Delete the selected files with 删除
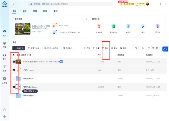This screenshot has height=121, width=169. pos(105,48)
